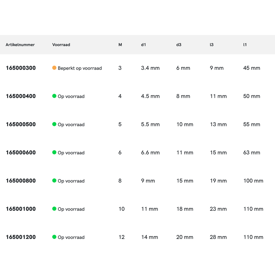Click the l3 column header

[211, 45]
